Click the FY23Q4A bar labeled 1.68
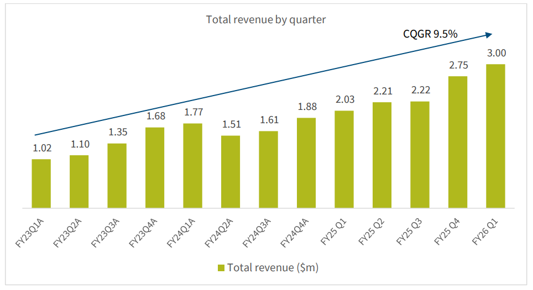This screenshot has width=533, height=290. pos(155,168)
